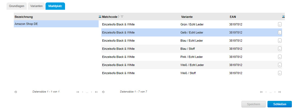Open the ellipsis button for Blau / Stoff row
The width and height of the screenshot is (297, 109).
(x=280, y=49)
